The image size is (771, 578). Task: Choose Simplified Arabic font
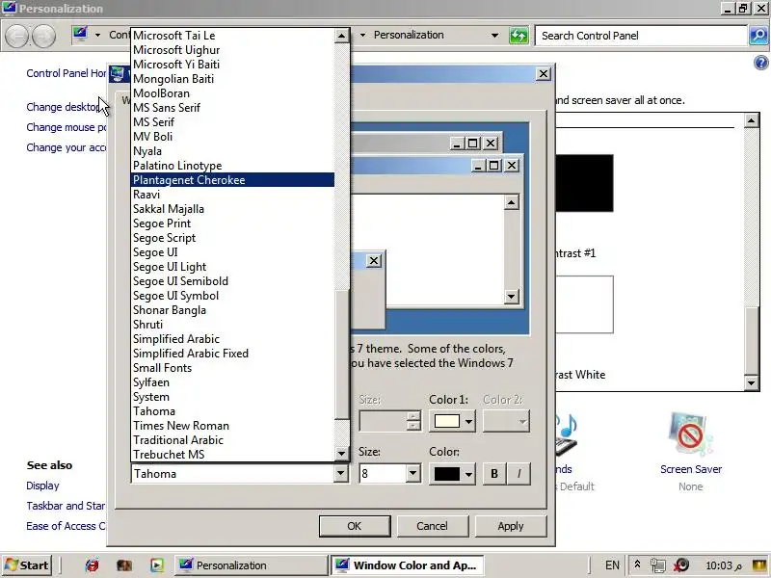[233, 339]
